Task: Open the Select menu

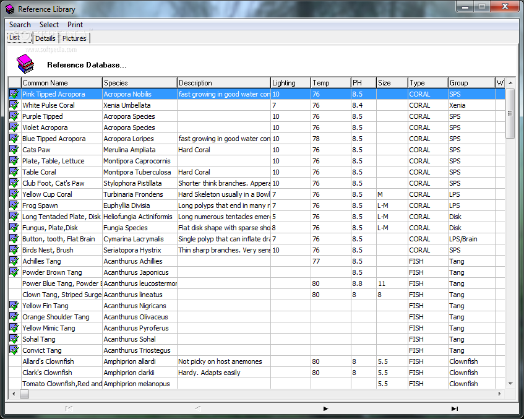Action: 49,25
